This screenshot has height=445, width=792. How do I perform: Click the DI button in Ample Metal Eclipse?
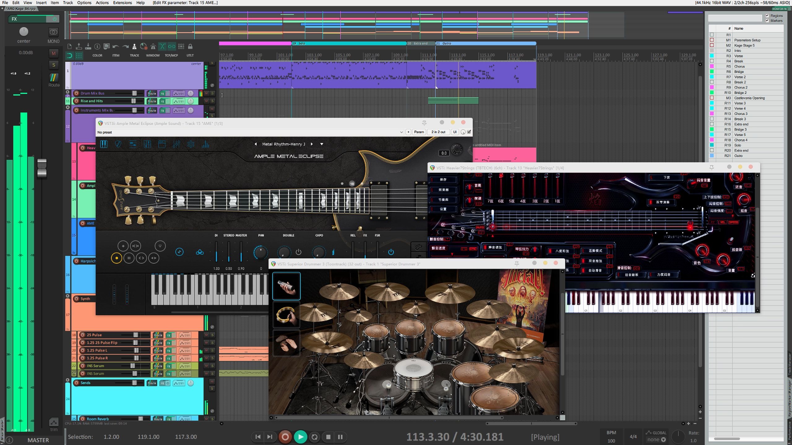(216, 235)
